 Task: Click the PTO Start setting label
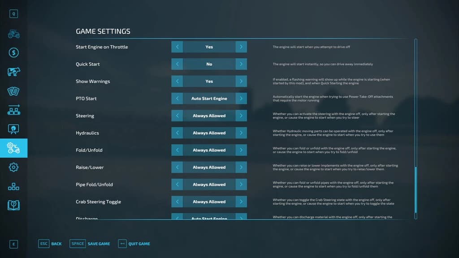(86, 99)
